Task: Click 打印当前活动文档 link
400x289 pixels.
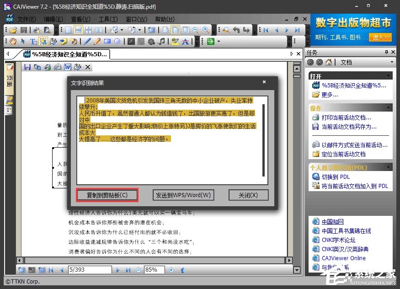Action: click(x=346, y=118)
